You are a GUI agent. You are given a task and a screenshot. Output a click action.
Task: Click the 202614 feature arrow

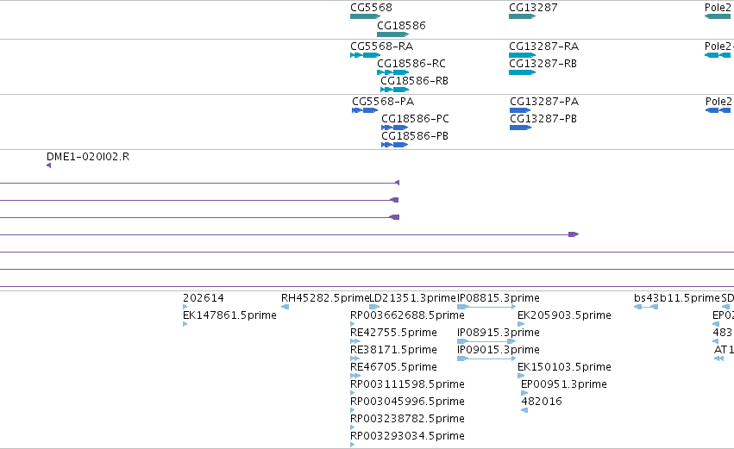point(185,307)
